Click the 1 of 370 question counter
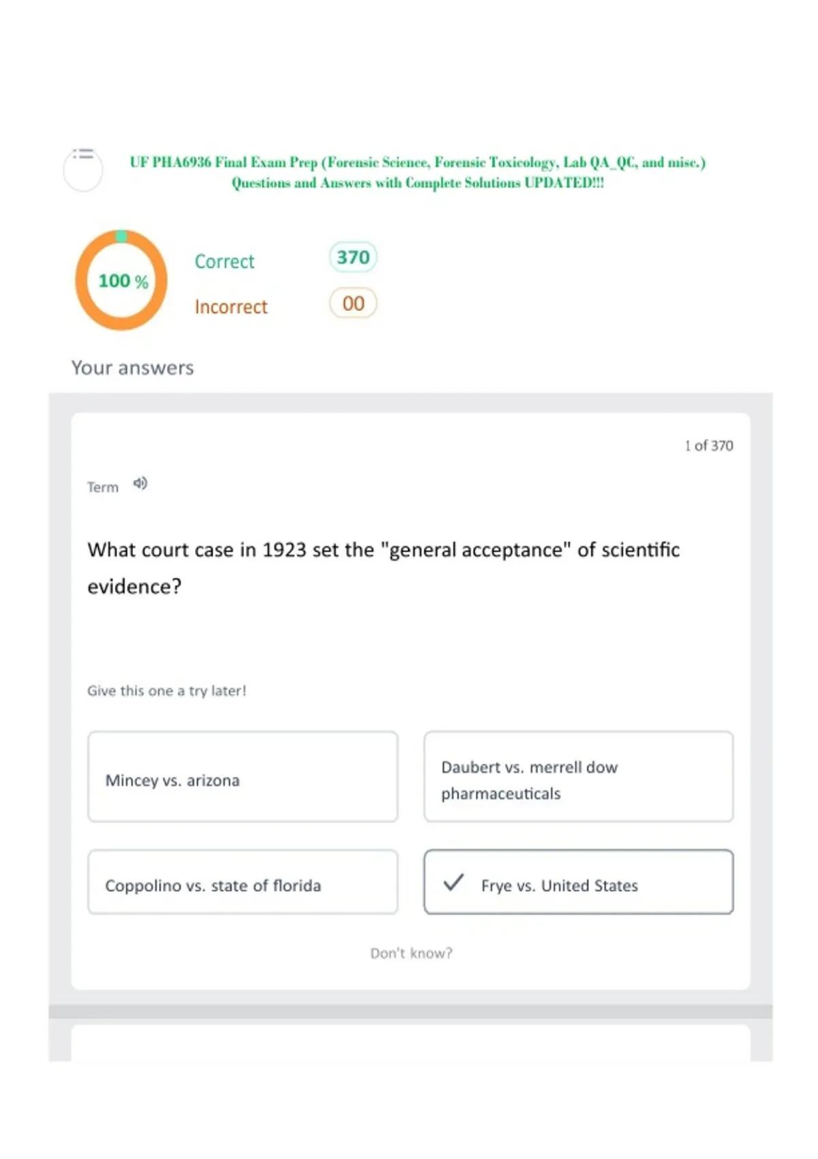818x1159 pixels. pyautogui.click(x=709, y=445)
